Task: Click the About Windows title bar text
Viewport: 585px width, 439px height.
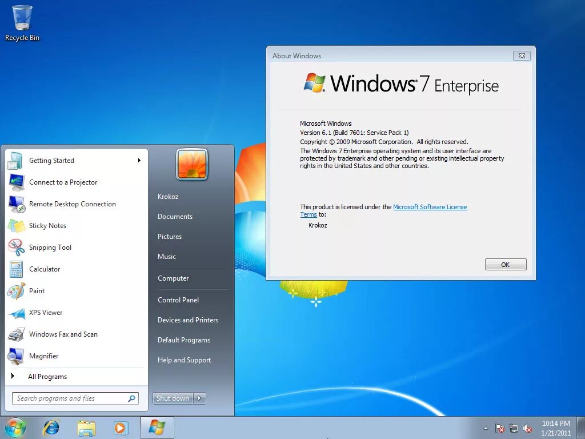Action: (296, 55)
